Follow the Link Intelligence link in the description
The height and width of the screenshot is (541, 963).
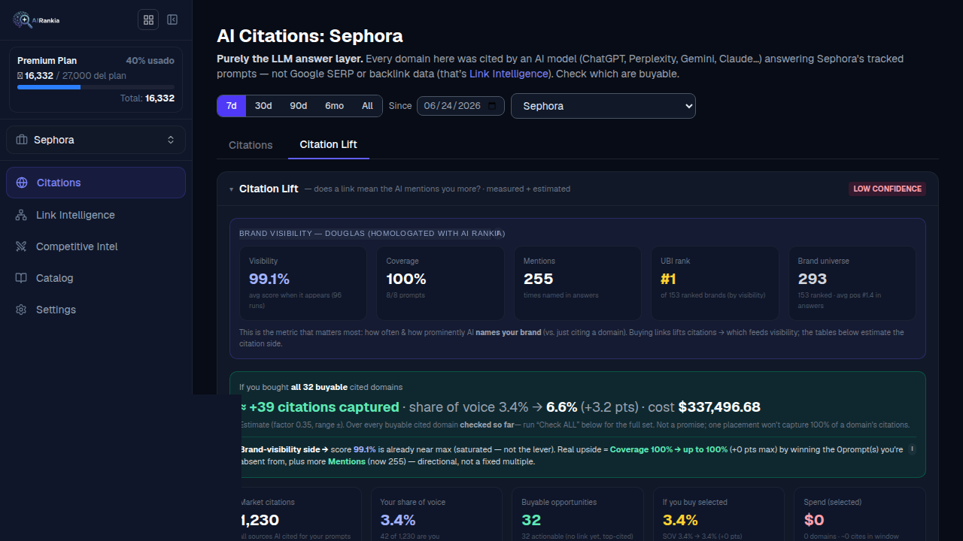click(x=509, y=74)
